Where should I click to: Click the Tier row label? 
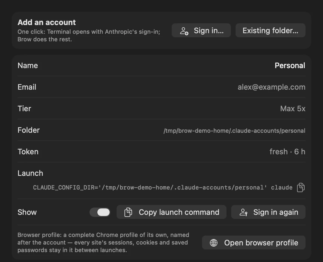pyautogui.click(x=24, y=109)
